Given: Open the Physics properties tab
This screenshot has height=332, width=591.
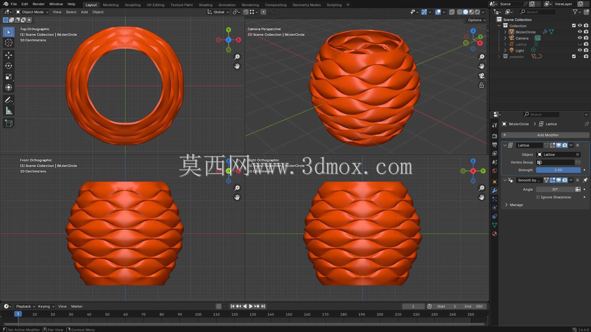Looking at the screenshot, I should (x=494, y=208).
